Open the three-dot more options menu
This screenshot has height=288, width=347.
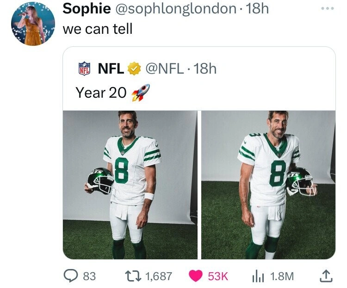(328, 9)
